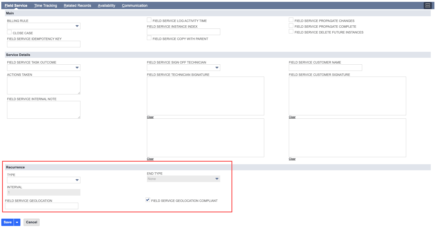This screenshot has width=436, height=227.
Task: Click the lower technician signature pad
Action: click(206, 138)
